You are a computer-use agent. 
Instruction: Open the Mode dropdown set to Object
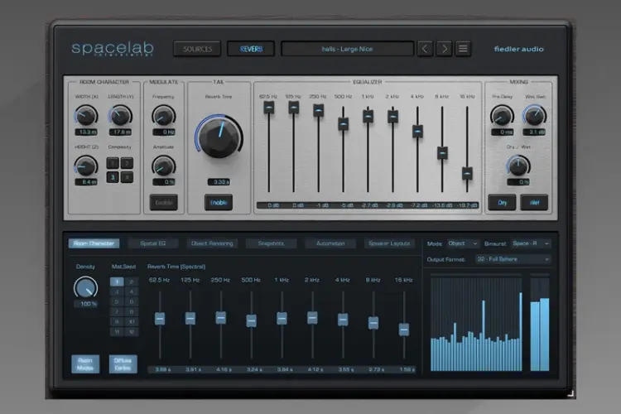463,244
